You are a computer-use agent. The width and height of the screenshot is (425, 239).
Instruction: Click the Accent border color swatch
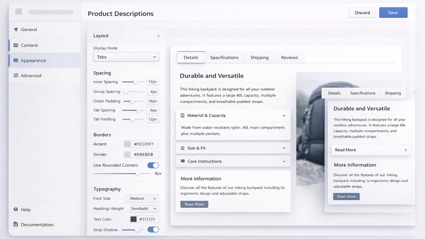coord(127,144)
